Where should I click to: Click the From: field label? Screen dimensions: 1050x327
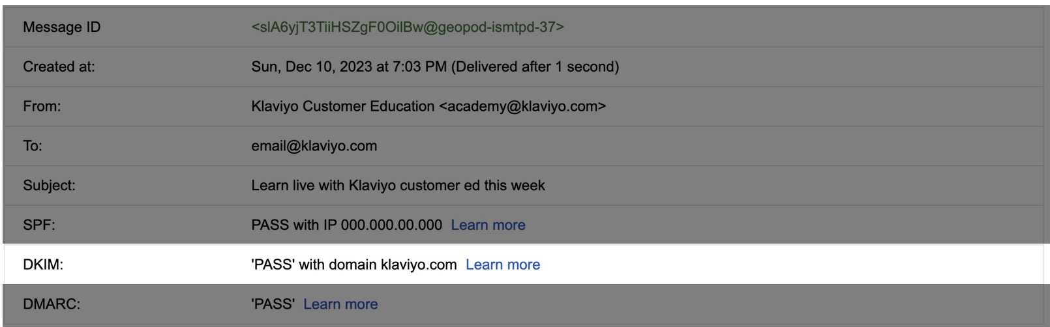tap(42, 107)
